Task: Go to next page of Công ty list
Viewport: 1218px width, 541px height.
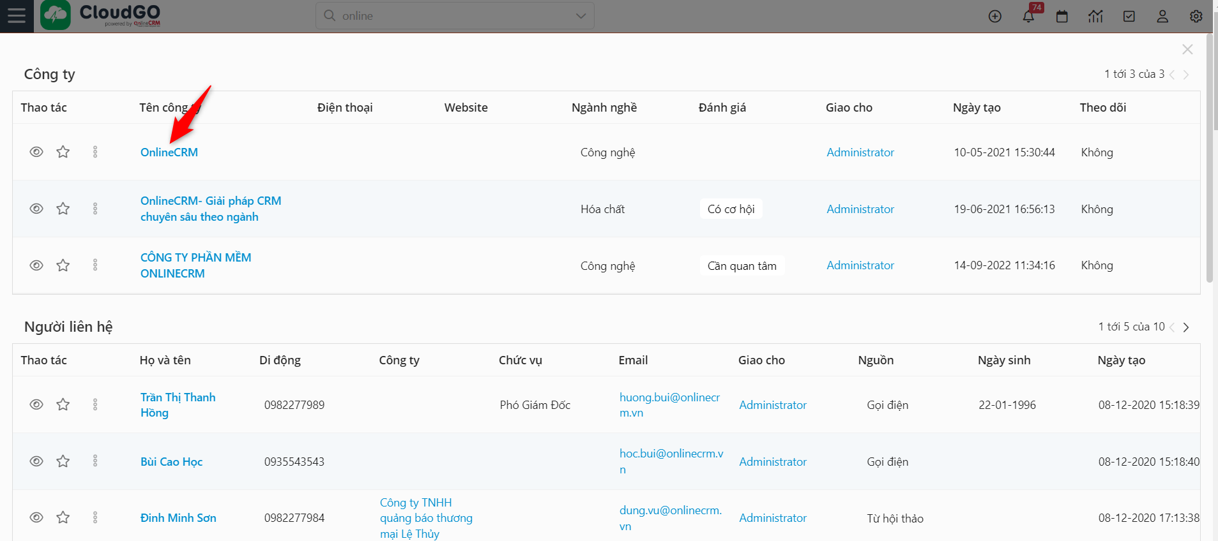Action: click(x=1186, y=75)
